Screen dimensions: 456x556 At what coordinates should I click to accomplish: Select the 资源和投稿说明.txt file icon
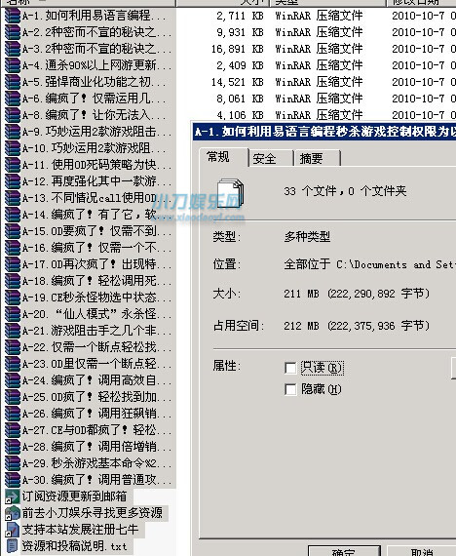click(x=12, y=545)
